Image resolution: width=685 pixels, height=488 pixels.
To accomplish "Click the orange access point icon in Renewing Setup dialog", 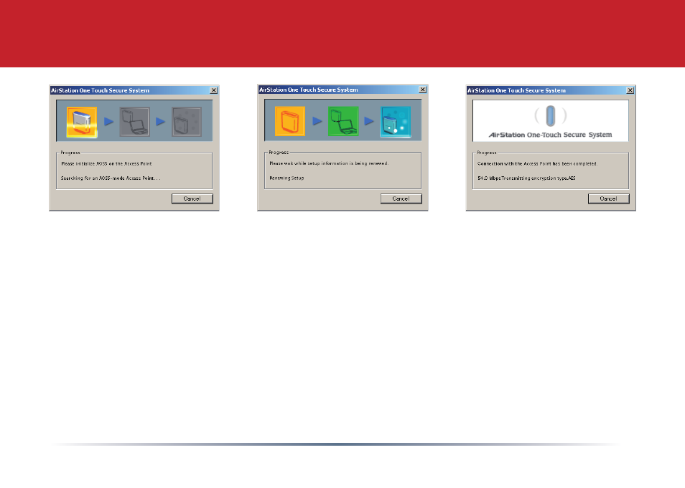I will click(290, 121).
